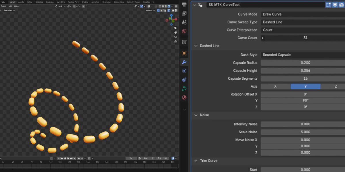Click the pan hand icon in viewport

pyautogui.click(x=175, y=32)
